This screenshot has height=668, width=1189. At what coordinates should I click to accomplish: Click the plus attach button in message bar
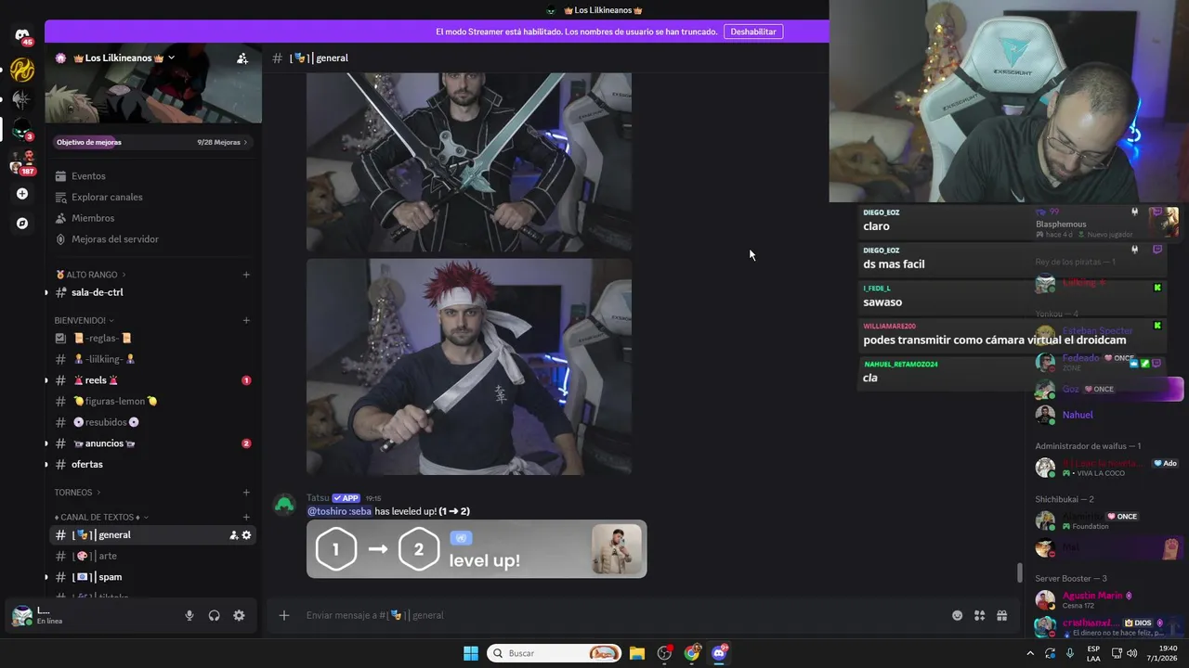(284, 615)
